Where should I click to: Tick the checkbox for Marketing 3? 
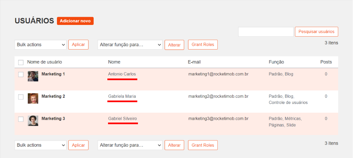click(21, 119)
